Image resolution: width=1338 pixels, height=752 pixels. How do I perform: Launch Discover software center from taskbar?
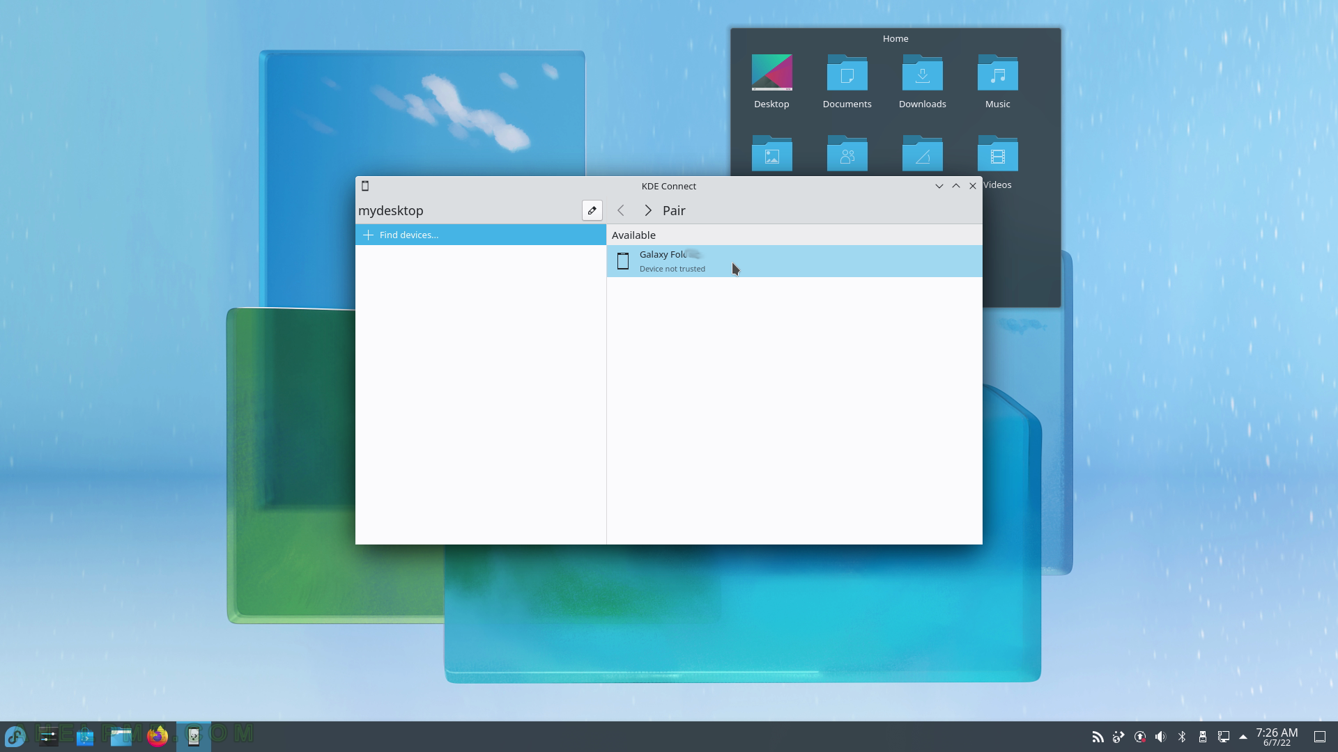tap(85, 736)
